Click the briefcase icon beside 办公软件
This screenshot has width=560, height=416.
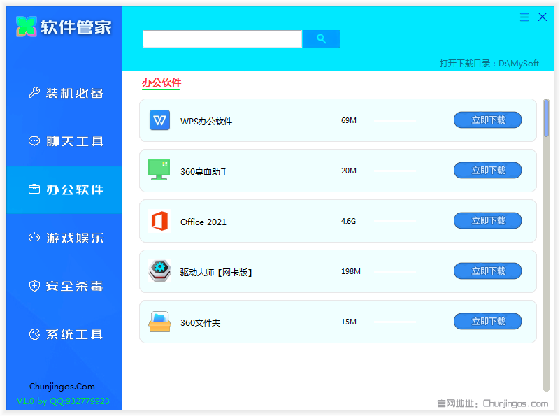pyautogui.click(x=34, y=189)
